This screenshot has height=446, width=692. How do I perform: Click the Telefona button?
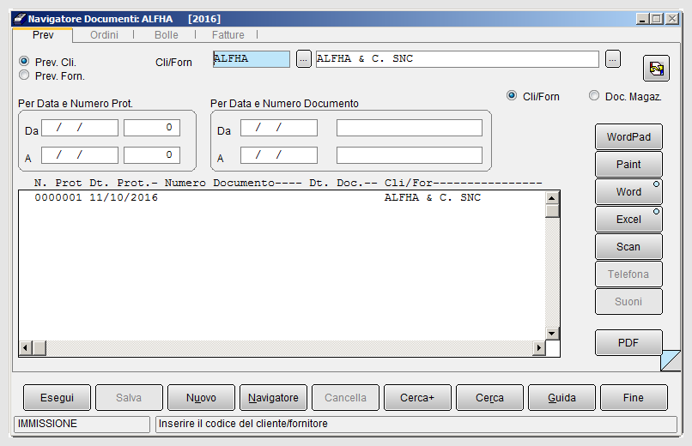click(628, 274)
